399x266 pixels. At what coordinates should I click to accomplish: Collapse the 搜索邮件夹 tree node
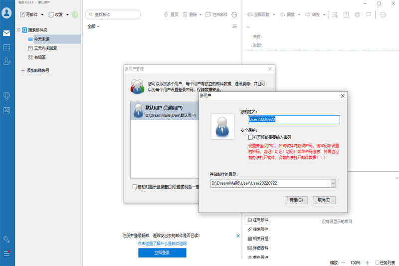tap(18, 30)
